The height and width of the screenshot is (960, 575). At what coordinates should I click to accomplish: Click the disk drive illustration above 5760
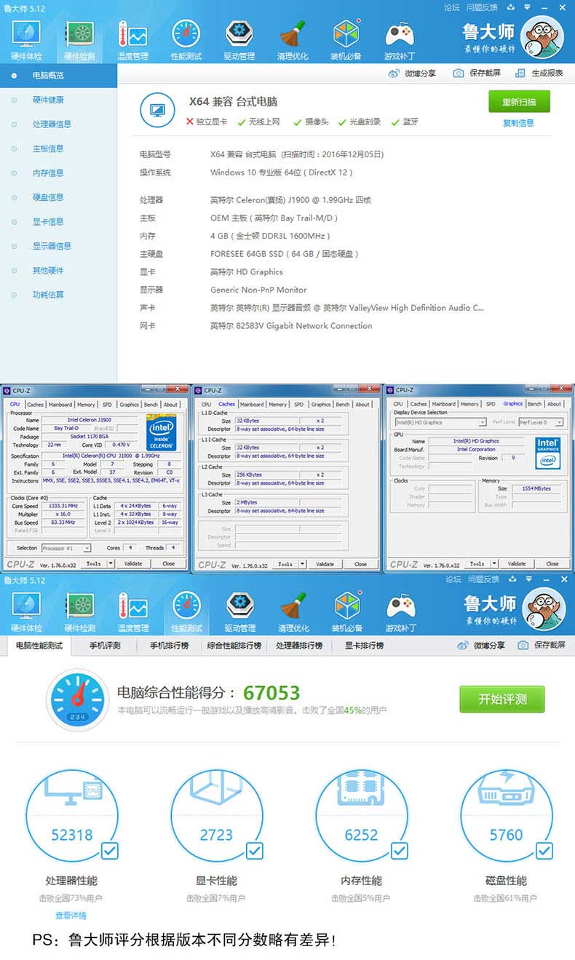(506, 790)
